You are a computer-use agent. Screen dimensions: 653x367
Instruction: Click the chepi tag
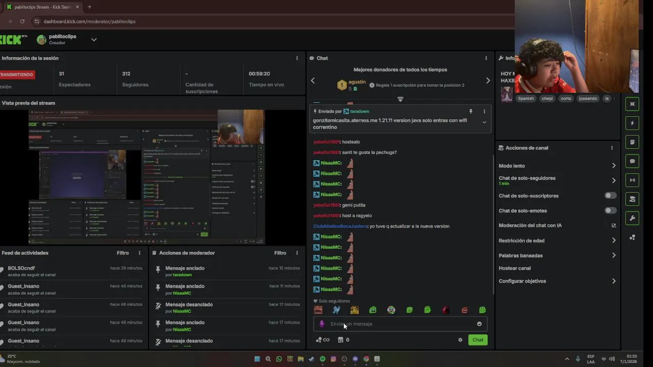tap(547, 98)
